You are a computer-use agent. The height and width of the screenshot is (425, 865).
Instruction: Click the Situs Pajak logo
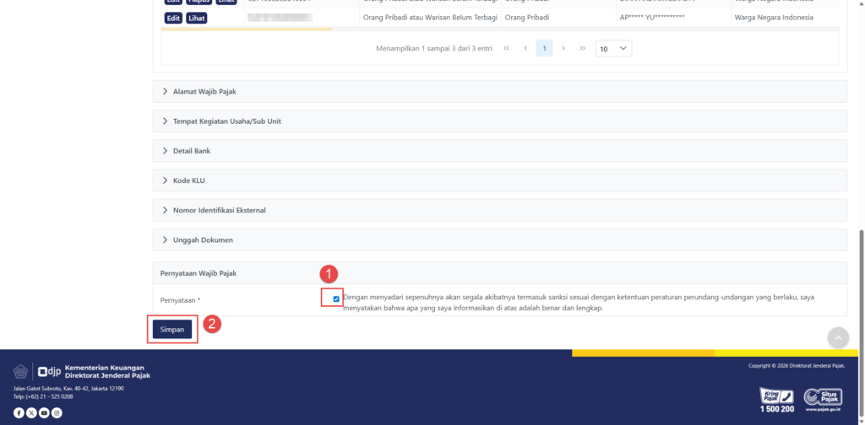[823, 399]
